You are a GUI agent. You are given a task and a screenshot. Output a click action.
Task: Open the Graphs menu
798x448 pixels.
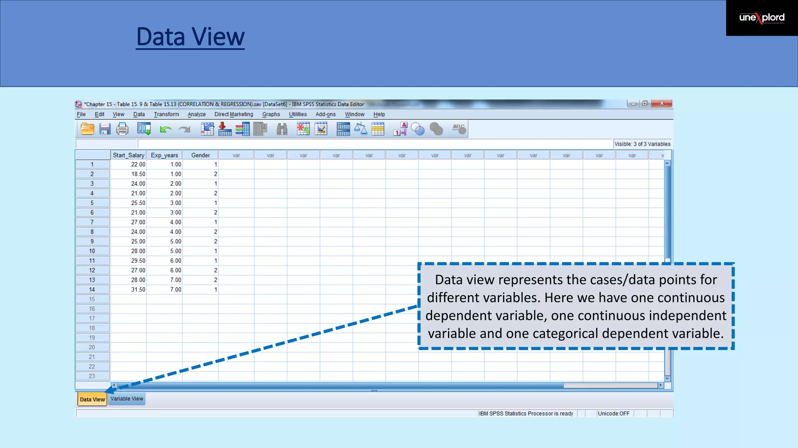coord(271,114)
